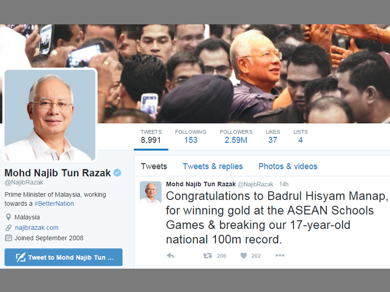390x292 pixels.
Task: Click the reply arrow icon under the tweet
Action: [x=170, y=255]
